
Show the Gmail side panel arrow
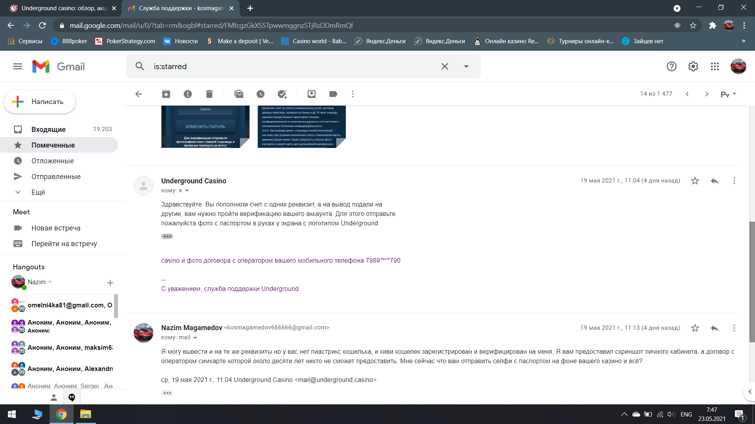click(749, 391)
